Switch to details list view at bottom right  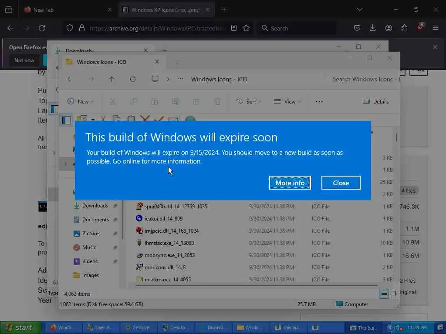[384, 294]
